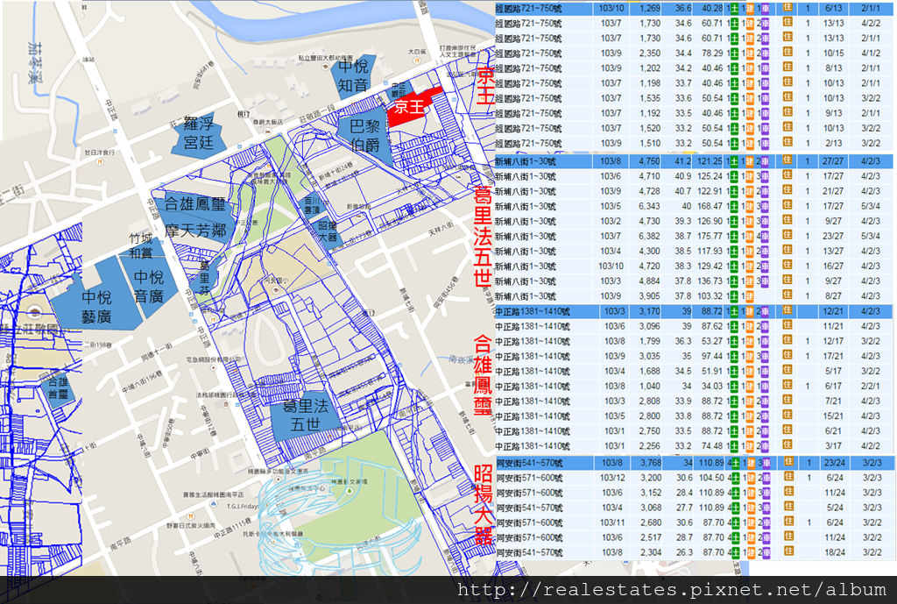897x604 pixels.
Task: Click orange 建 icon in 1,799 price row
Action: [x=750, y=341]
